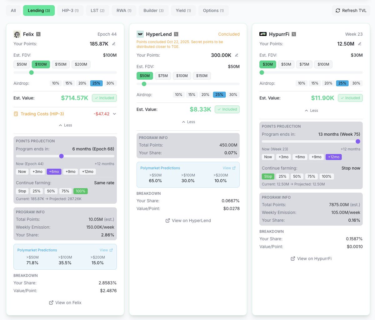Screen dimensions: 375x320
Task: Choose +12mo projection for Felix
Action: [x=88, y=172]
